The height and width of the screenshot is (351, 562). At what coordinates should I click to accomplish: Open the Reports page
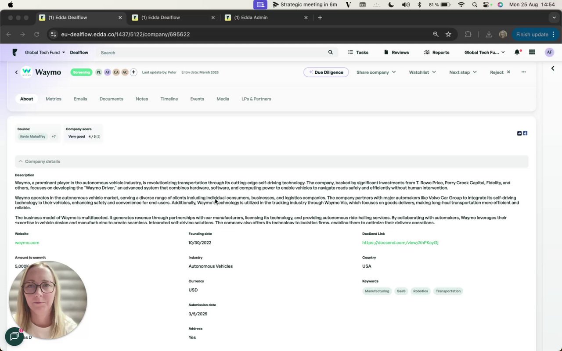[437, 53]
